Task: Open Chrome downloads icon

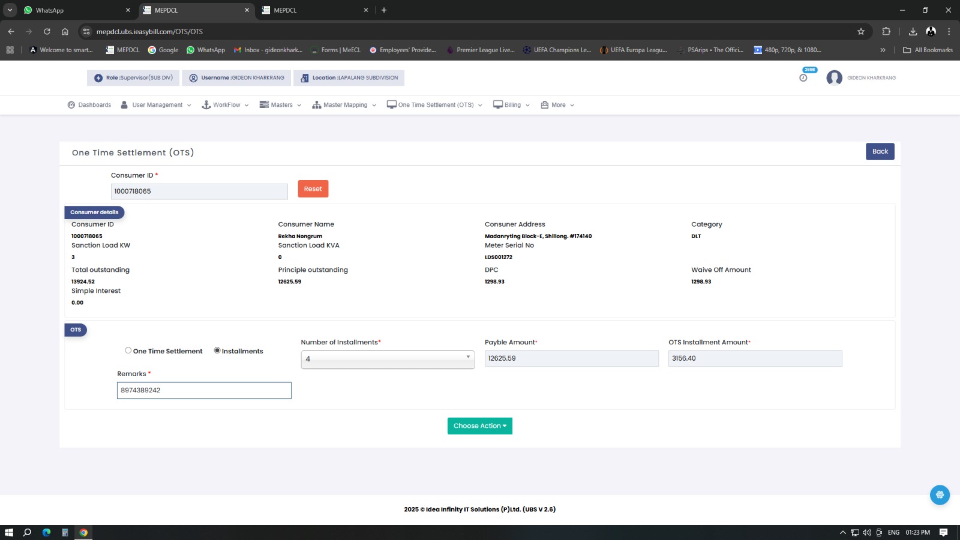Action: [x=913, y=32]
